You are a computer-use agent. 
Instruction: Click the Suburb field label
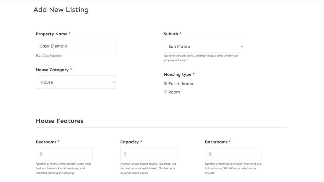click(x=171, y=34)
